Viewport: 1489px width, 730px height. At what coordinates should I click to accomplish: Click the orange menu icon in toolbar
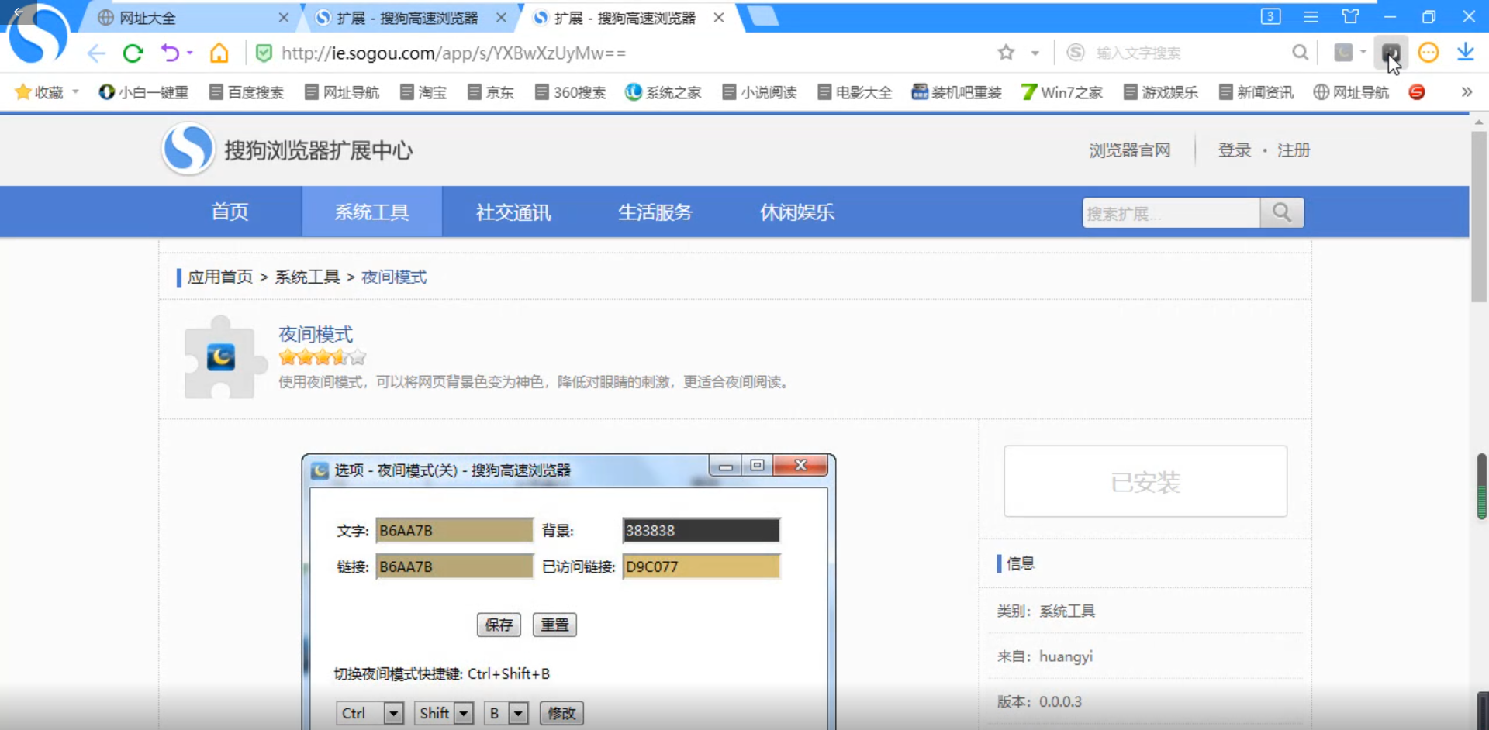pyautogui.click(x=1429, y=53)
